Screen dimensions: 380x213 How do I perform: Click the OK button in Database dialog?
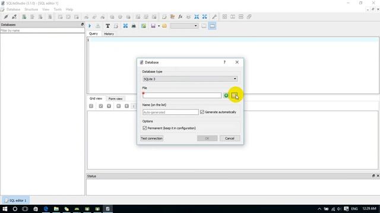coord(207,138)
